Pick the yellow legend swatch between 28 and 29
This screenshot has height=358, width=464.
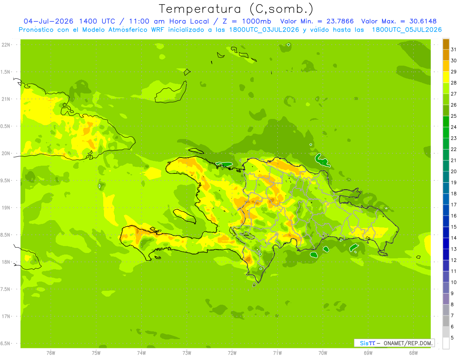click(446, 77)
